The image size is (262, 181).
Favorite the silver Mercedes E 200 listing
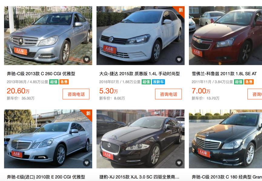coord(87,163)
